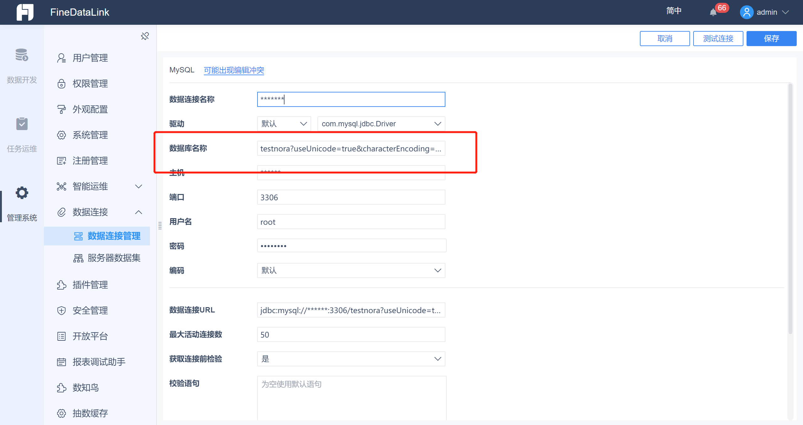This screenshot has height=425, width=803.
Task: Unpin the sidebar using the pin icon
Action: click(x=145, y=36)
